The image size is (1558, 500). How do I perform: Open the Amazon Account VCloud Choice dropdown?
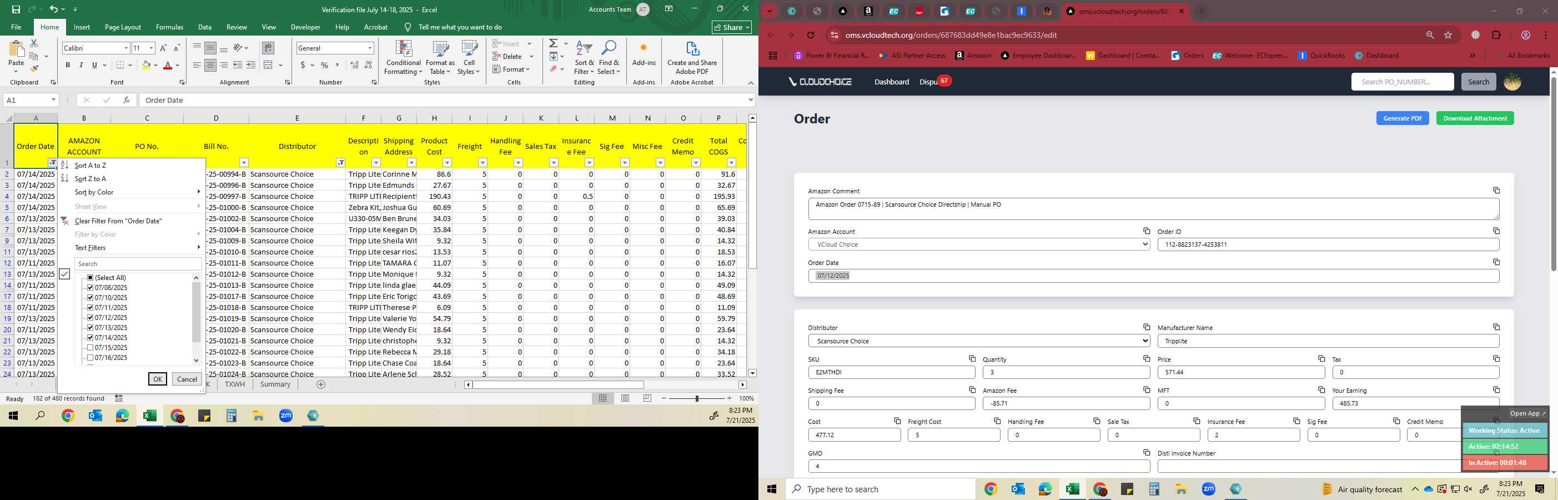tap(978, 244)
